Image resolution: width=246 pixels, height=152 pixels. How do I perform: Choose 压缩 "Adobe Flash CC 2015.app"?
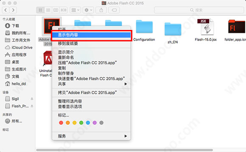(91, 62)
